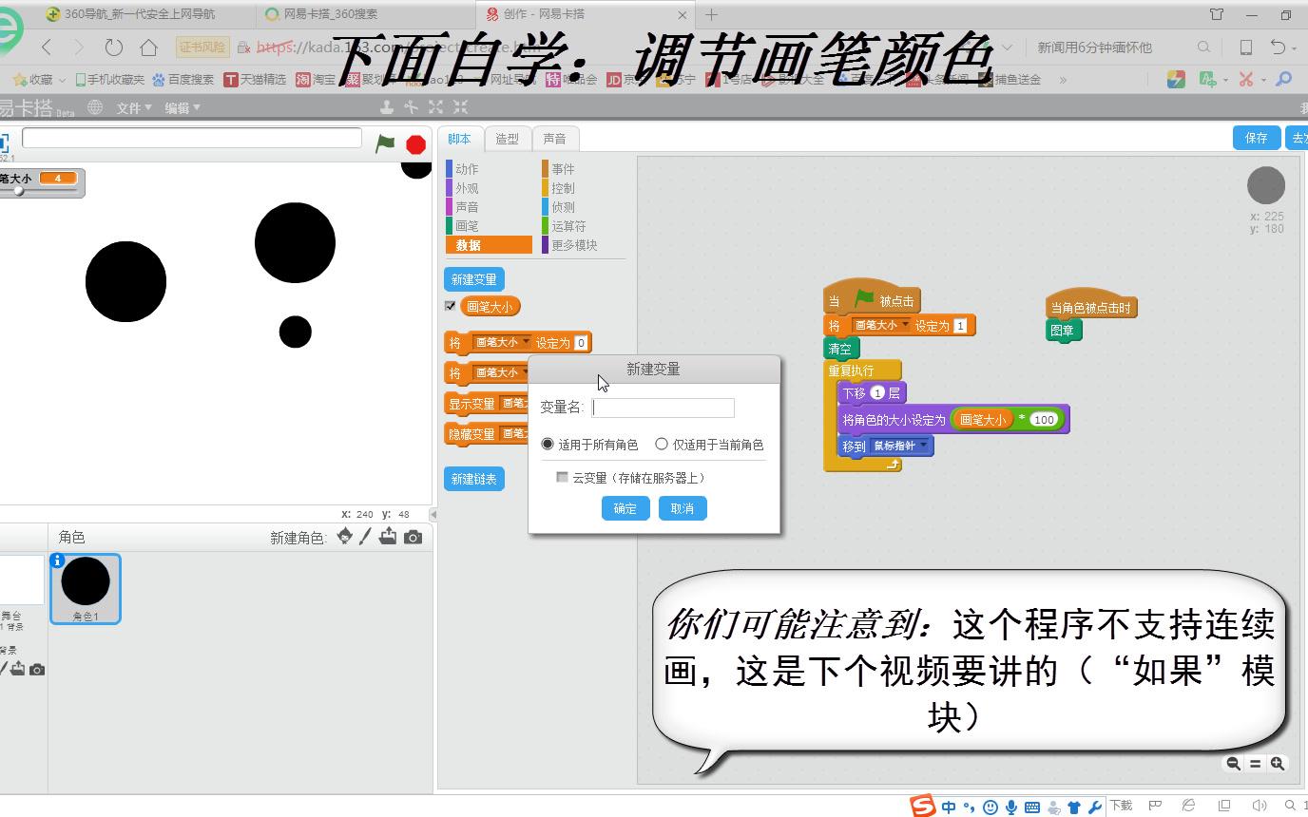Switch to 声音 tab

(x=555, y=139)
